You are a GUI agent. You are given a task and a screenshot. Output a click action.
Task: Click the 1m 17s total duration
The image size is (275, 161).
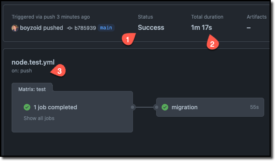(201, 27)
